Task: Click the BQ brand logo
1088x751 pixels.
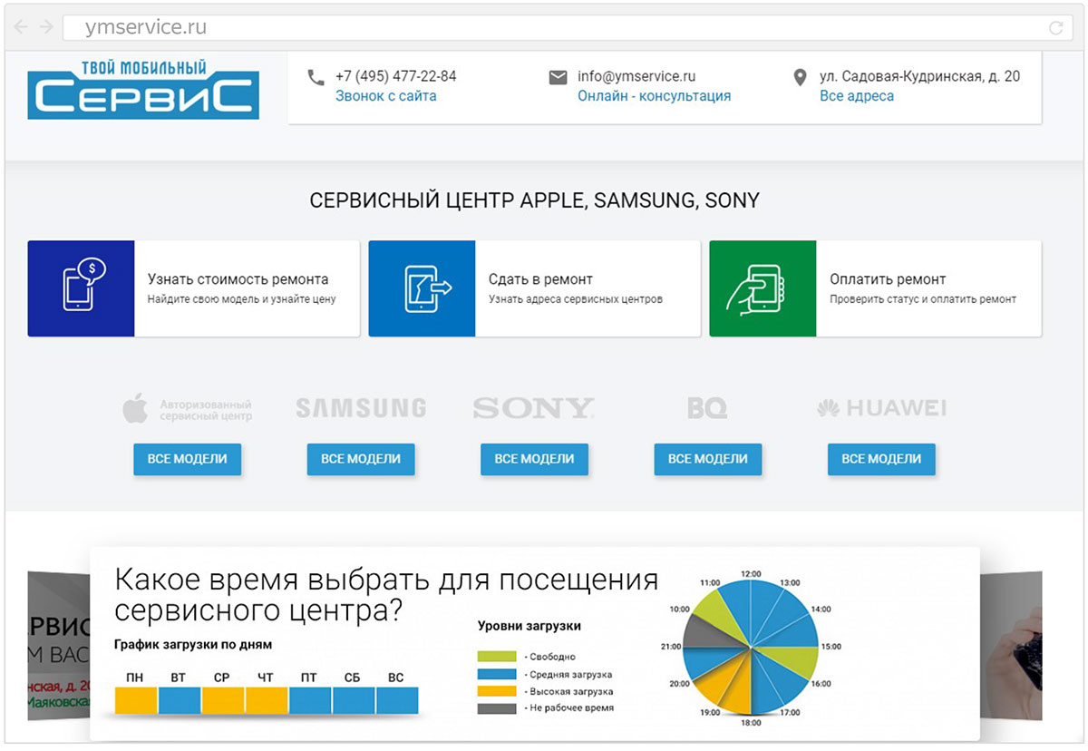Action: [x=707, y=409]
